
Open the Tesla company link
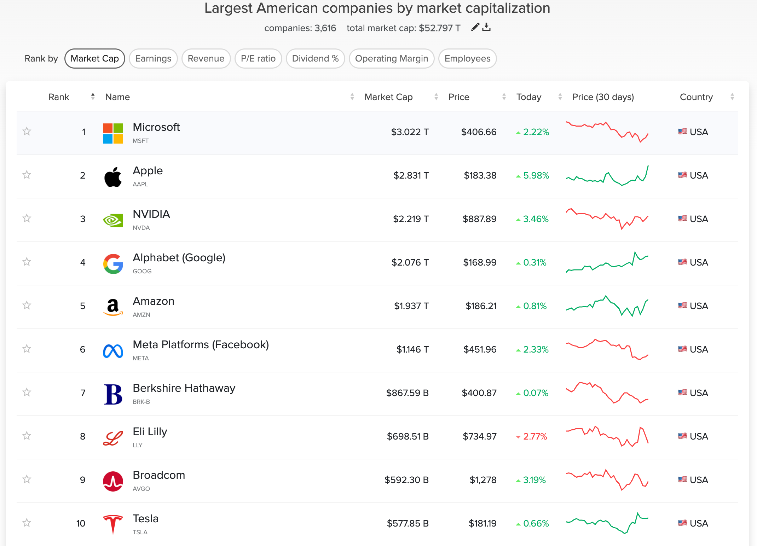pyautogui.click(x=146, y=518)
